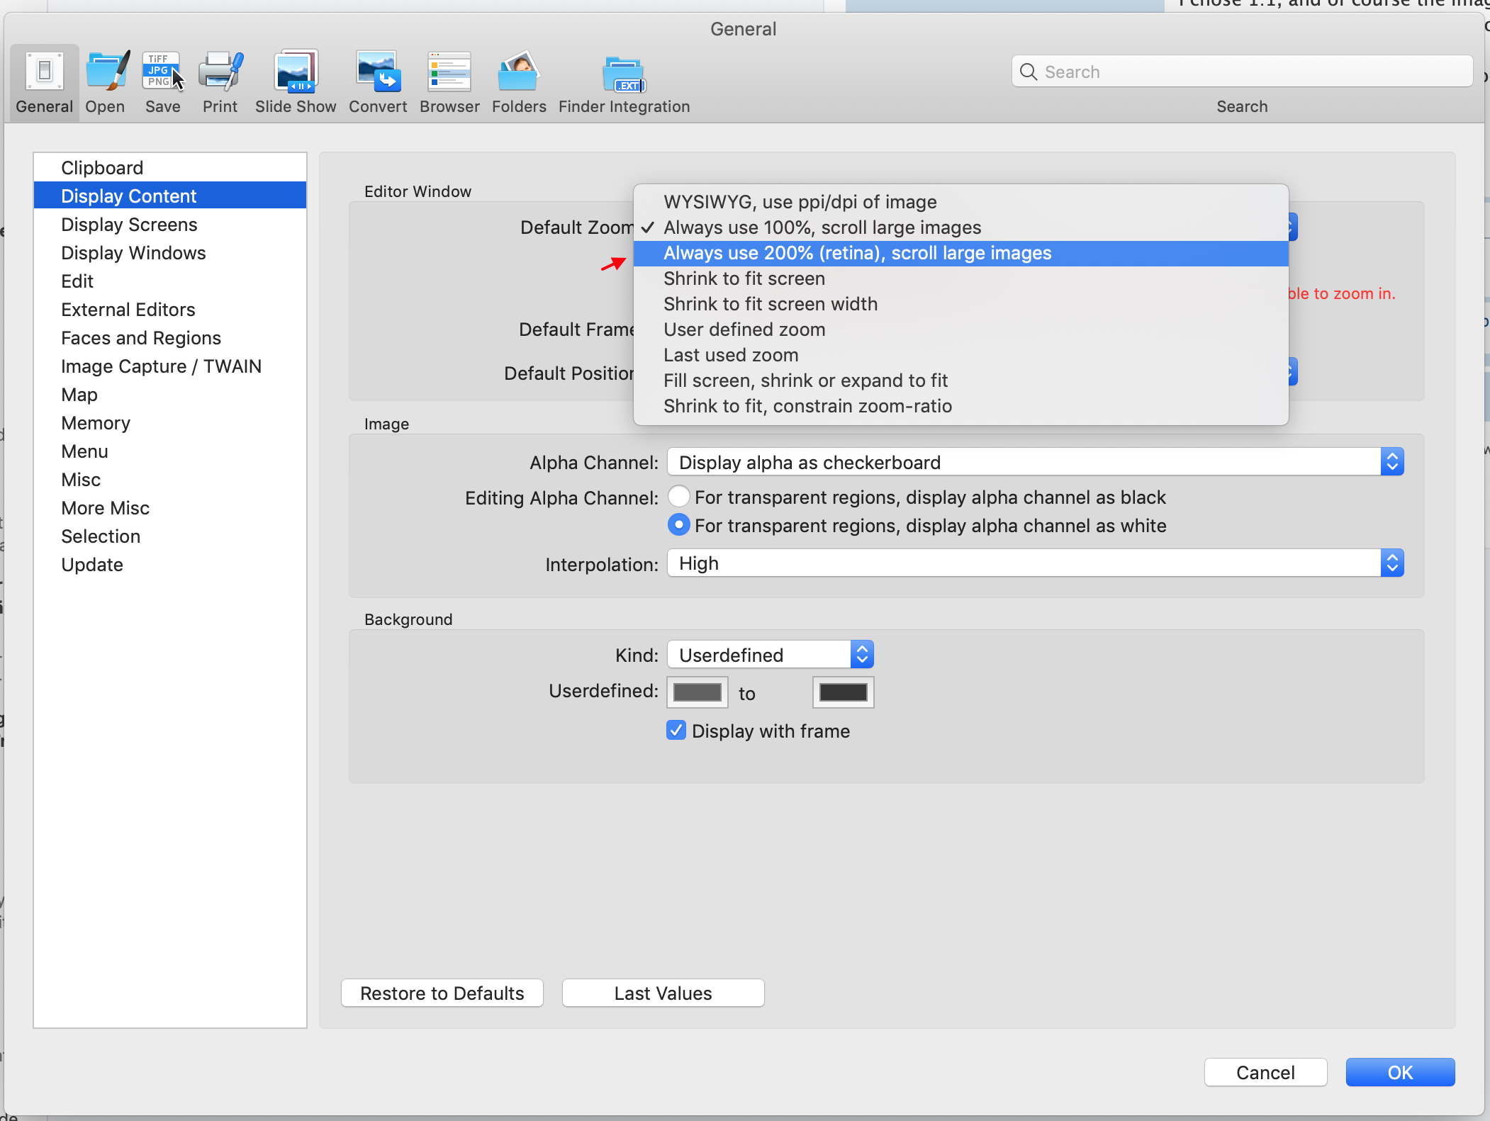The width and height of the screenshot is (1490, 1121).
Task: Open the first Userdefined gray color swatch
Action: click(698, 692)
